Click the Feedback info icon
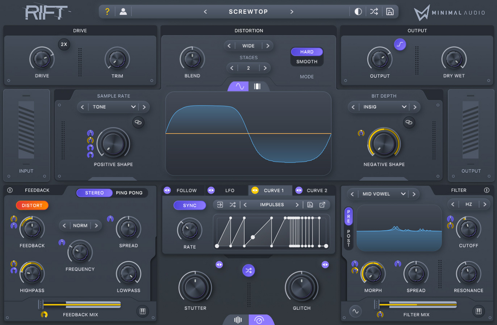This screenshot has width=497, height=325. (10, 190)
